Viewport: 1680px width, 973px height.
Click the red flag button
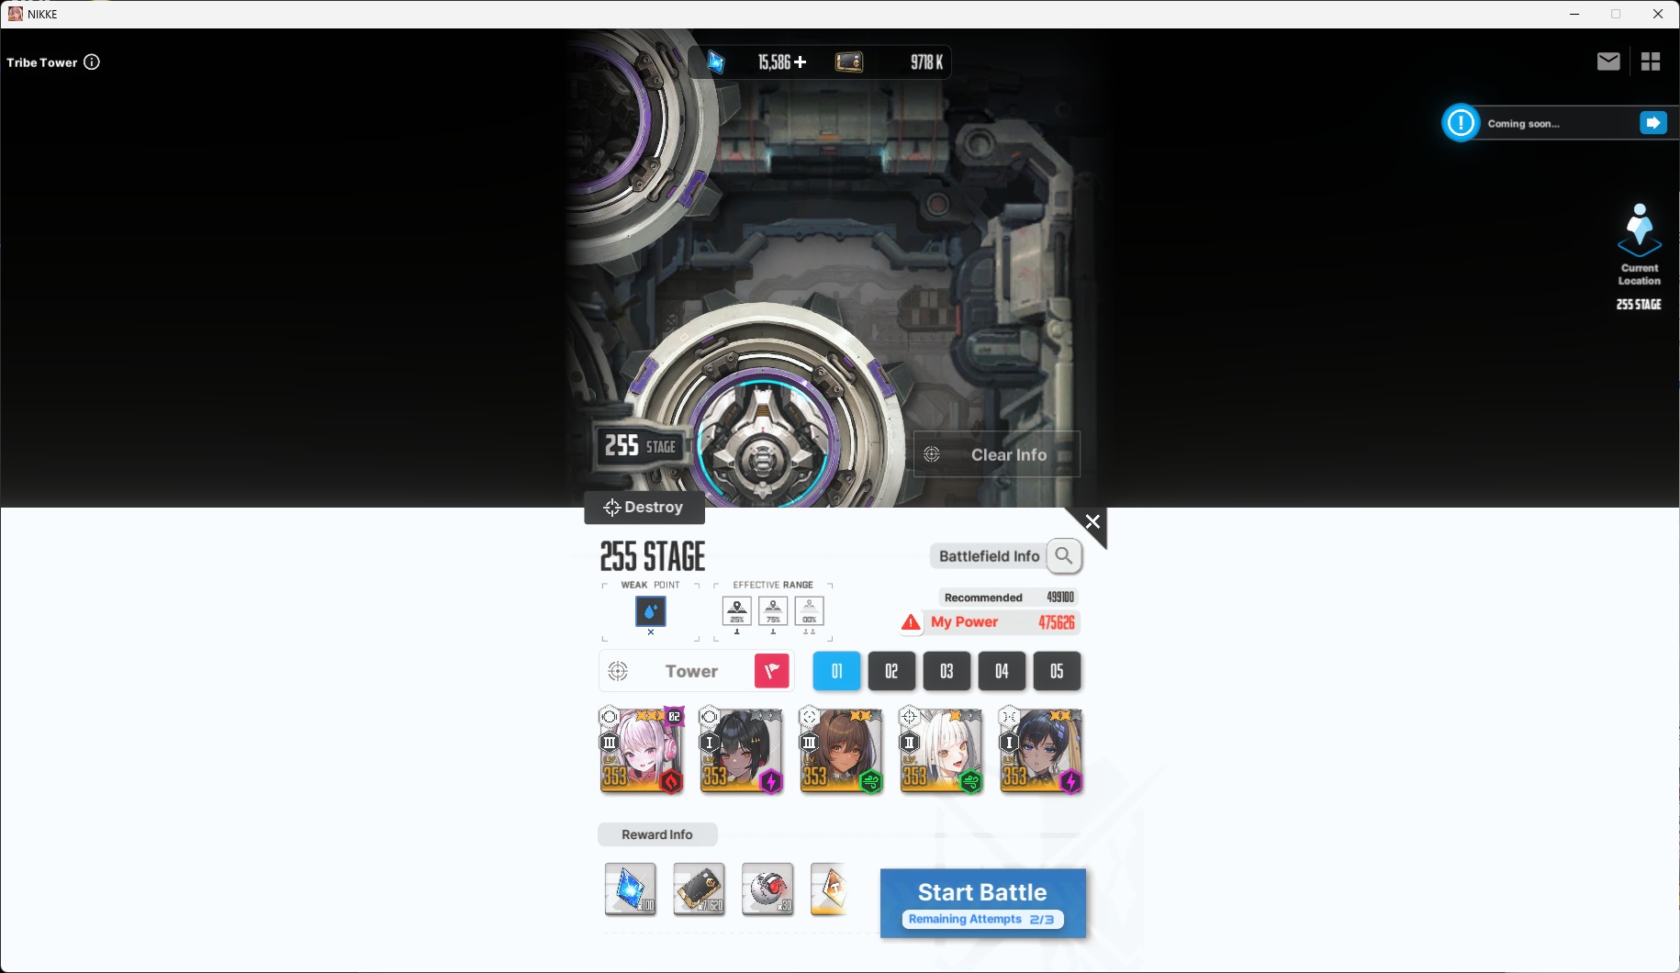click(x=772, y=671)
